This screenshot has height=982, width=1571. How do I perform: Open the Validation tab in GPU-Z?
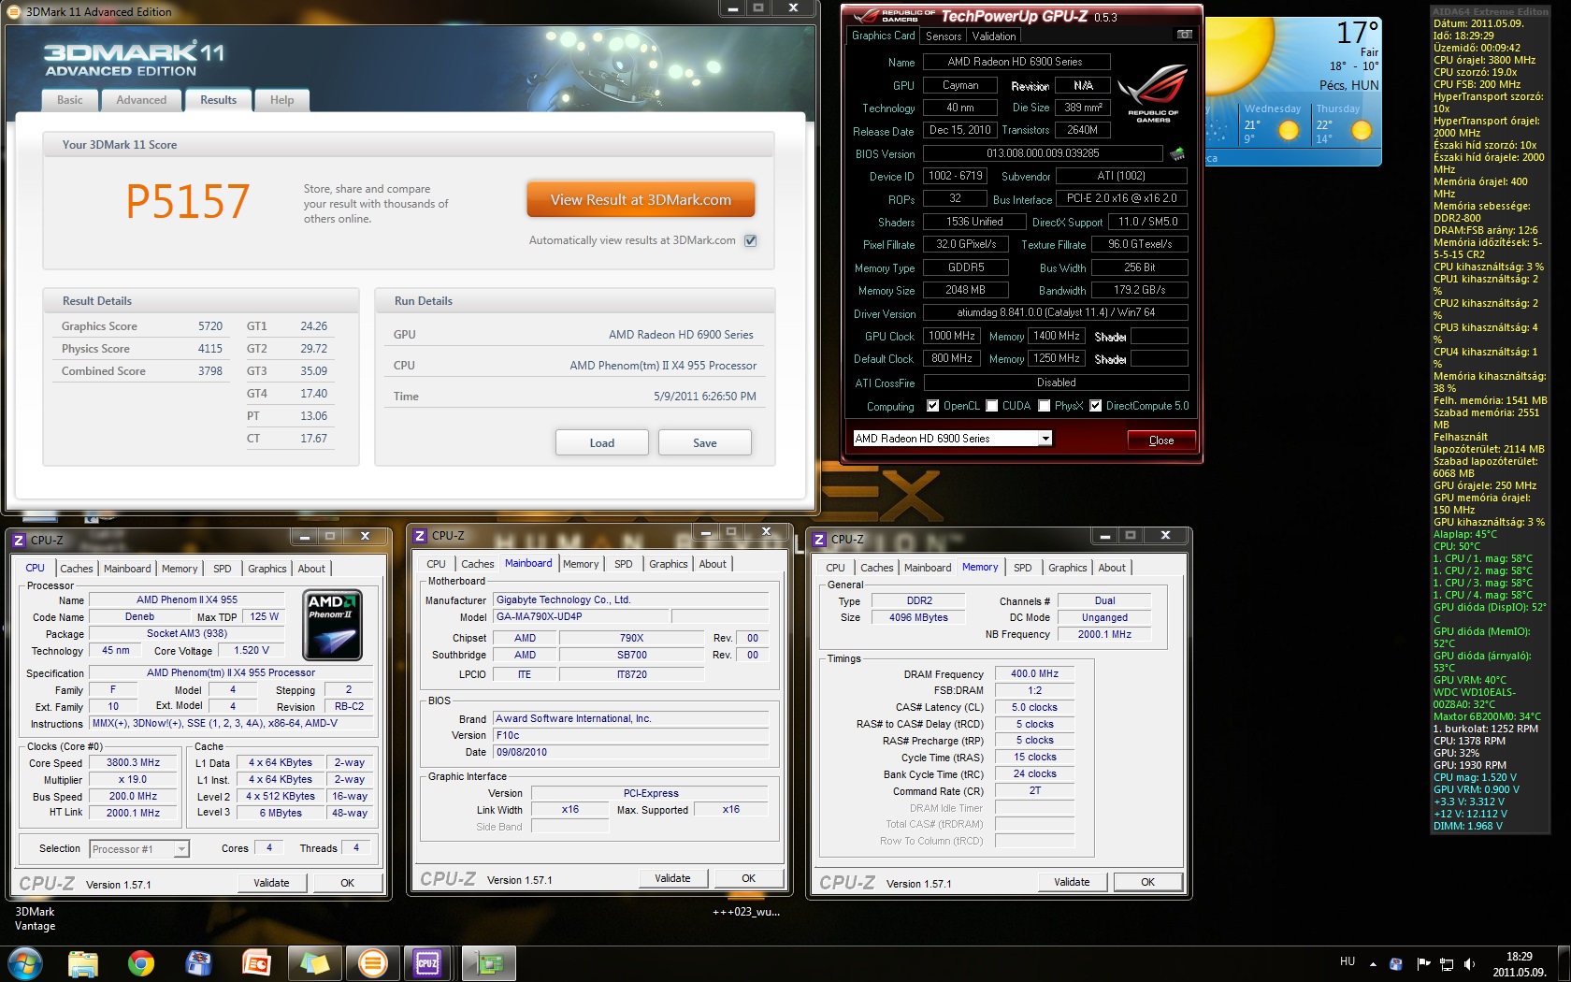pyautogui.click(x=994, y=36)
